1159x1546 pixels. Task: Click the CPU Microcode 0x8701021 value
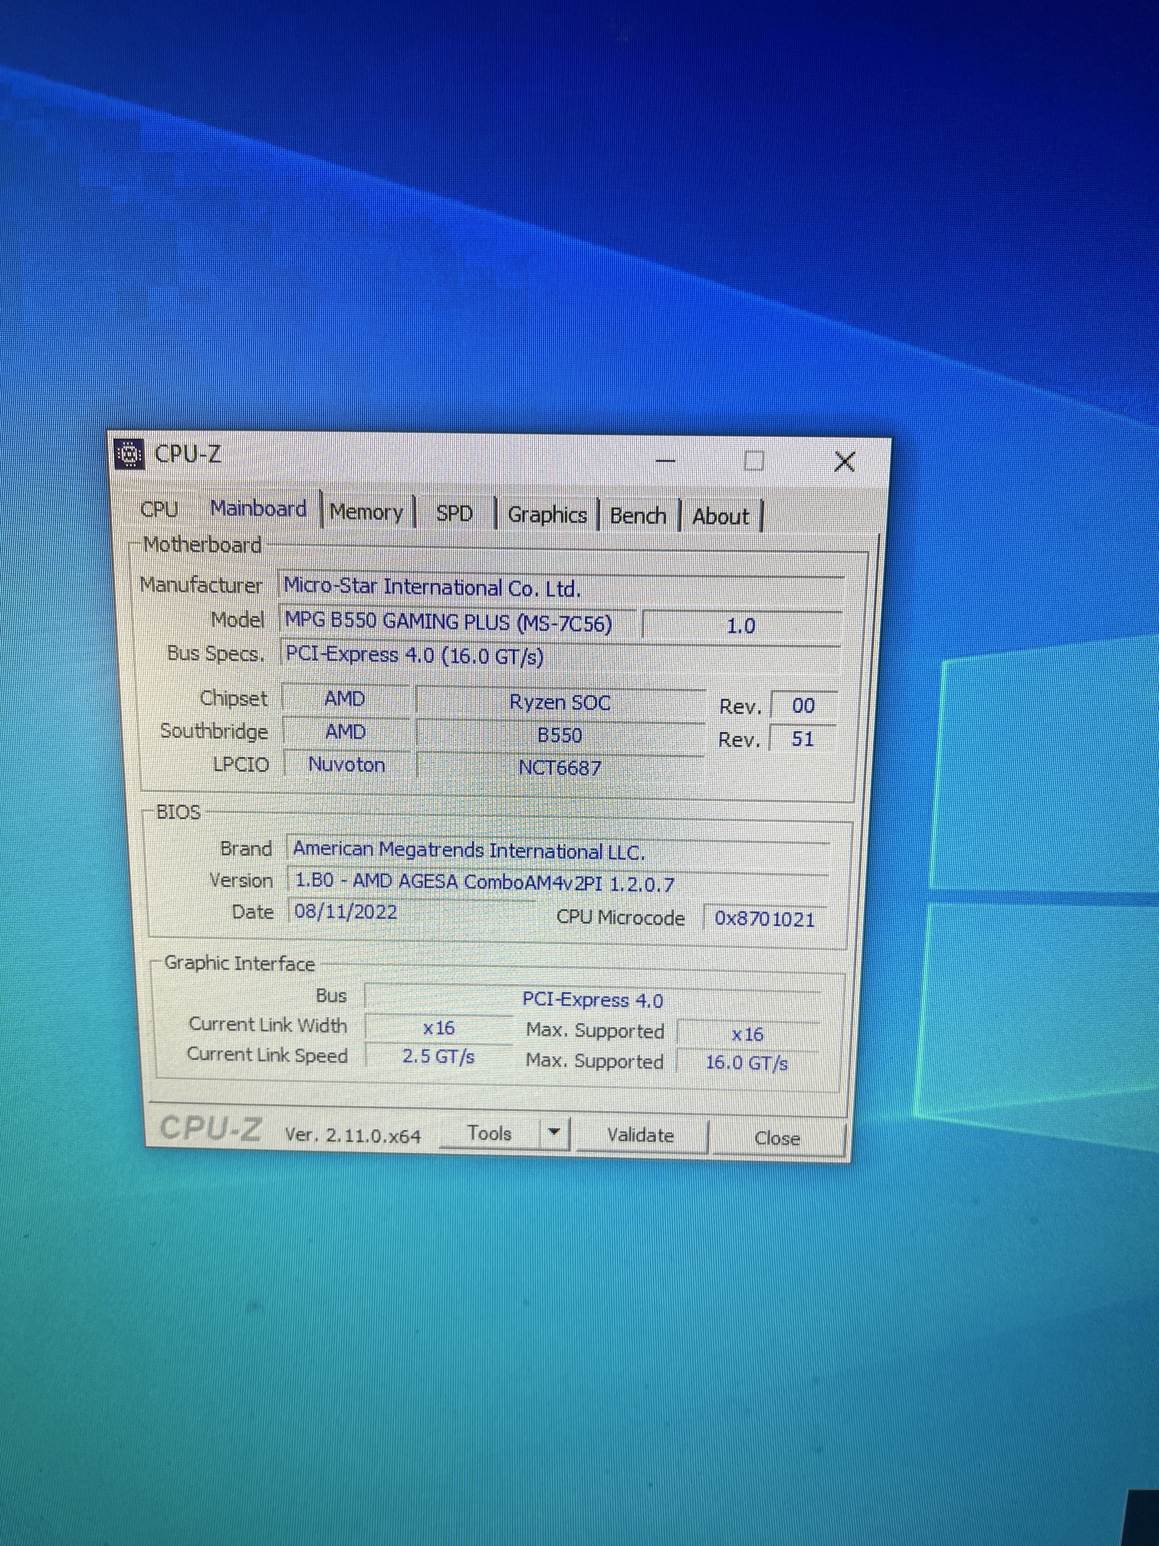point(765,918)
